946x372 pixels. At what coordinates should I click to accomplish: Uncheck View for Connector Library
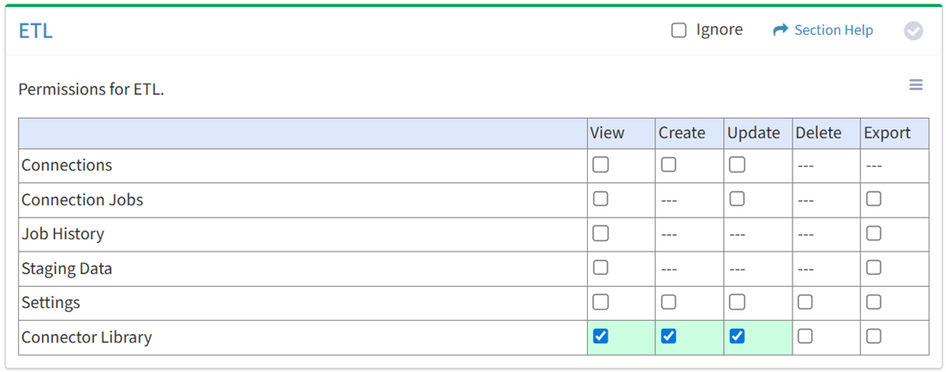[x=600, y=336]
